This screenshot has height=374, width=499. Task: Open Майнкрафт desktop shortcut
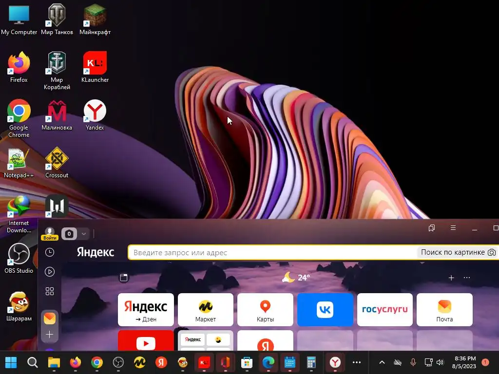(x=95, y=19)
